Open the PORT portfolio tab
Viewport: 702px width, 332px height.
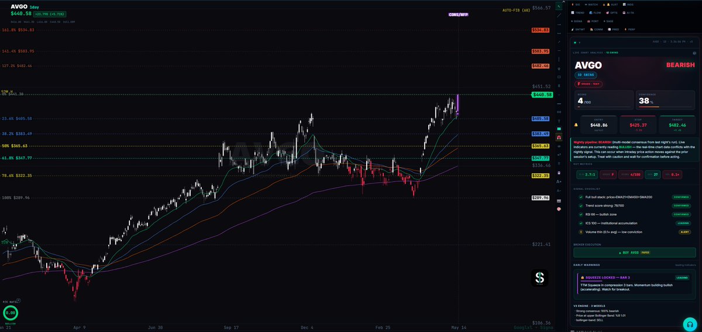[x=593, y=21]
